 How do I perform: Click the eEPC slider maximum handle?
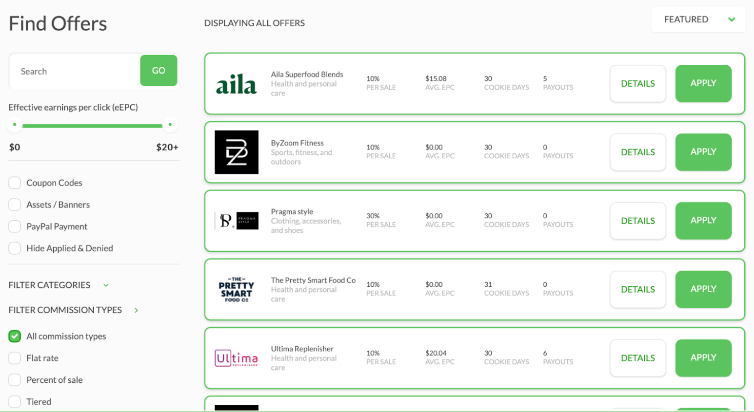[170, 125]
